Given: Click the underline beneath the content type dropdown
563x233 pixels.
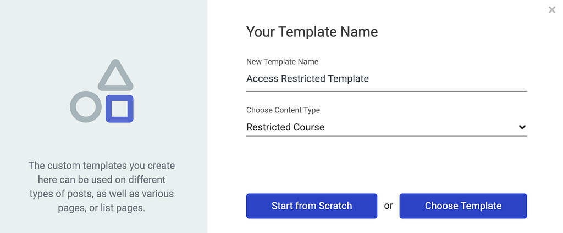Looking at the screenshot, I should click(387, 136).
